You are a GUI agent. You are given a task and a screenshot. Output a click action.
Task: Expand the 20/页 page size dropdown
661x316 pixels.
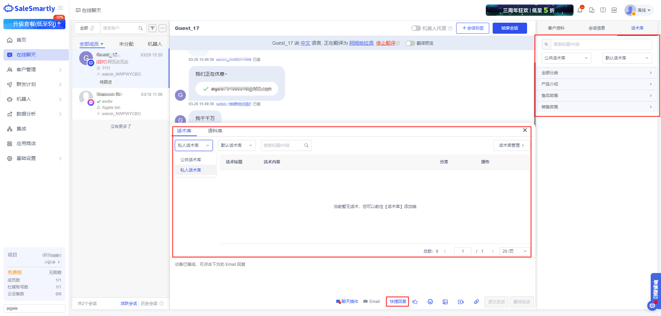tap(514, 251)
